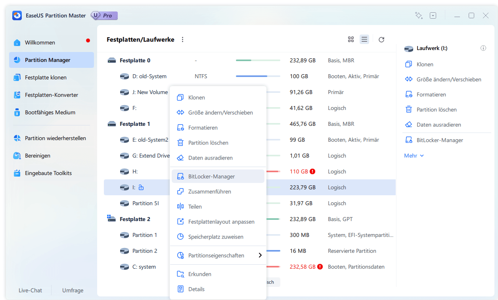Expand the Mehr dropdown in right panel
Image resolution: width=498 pixels, height=300 pixels.
[414, 156]
